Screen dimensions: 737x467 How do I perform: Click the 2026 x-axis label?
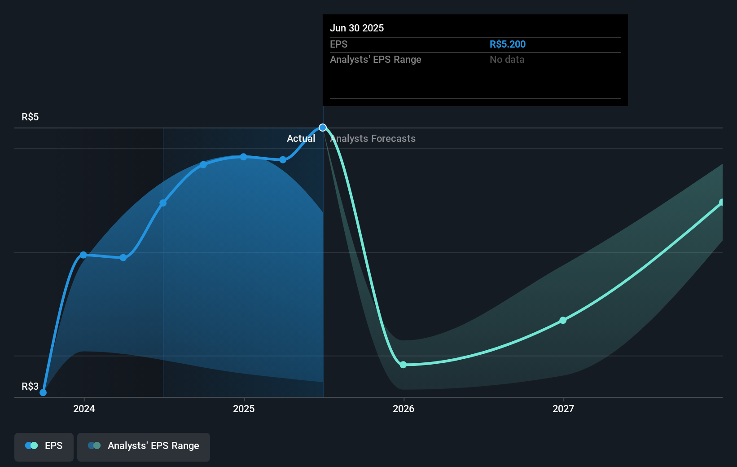(404, 409)
